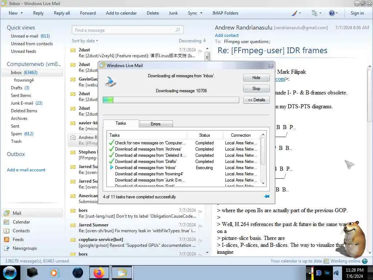The width and height of the screenshot is (373, 280).
Task: Click the task list scrollbar down arrow
Action: pos(263,183)
